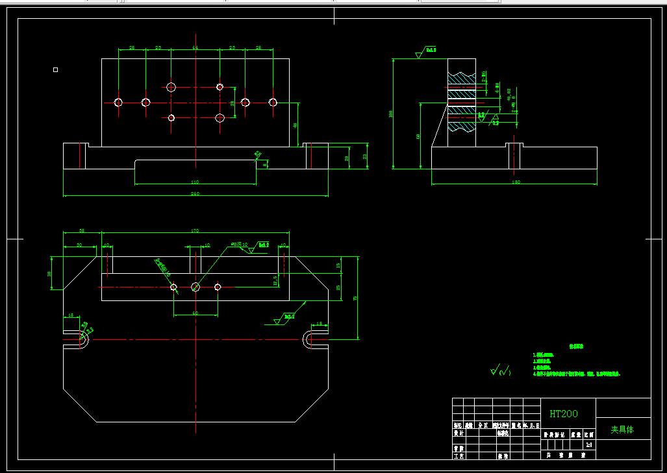Viewport: 667px width, 473px height.
Task: Click the 40 vertical dimension beside front view
Action: tap(296, 125)
